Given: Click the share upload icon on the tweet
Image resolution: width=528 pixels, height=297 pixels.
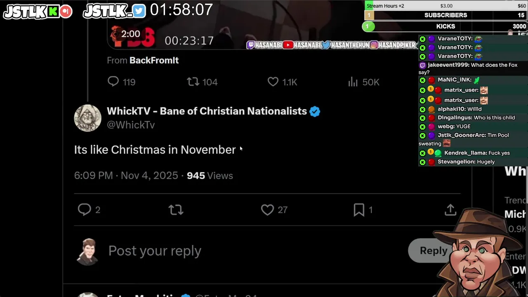Looking at the screenshot, I should pos(450,210).
